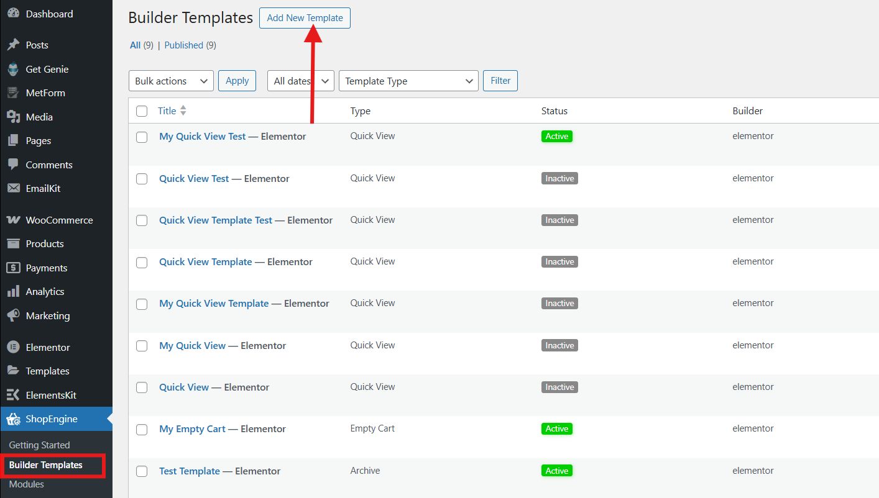This screenshot has width=879, height=498.
Task: Click the Dashboard gauge icon in sidebar
Action: click(x=13, y=14)
